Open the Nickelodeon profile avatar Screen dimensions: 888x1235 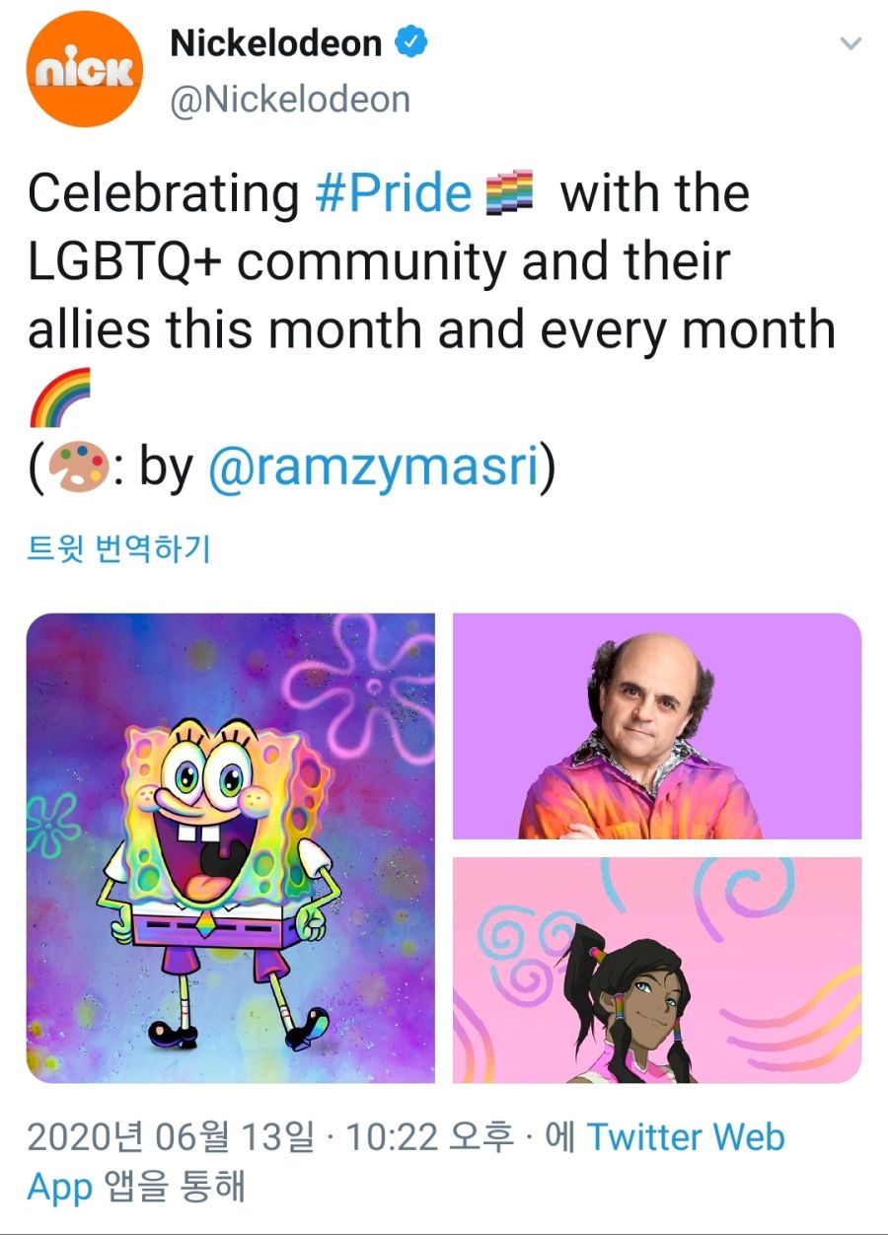[x=86, y=69]
